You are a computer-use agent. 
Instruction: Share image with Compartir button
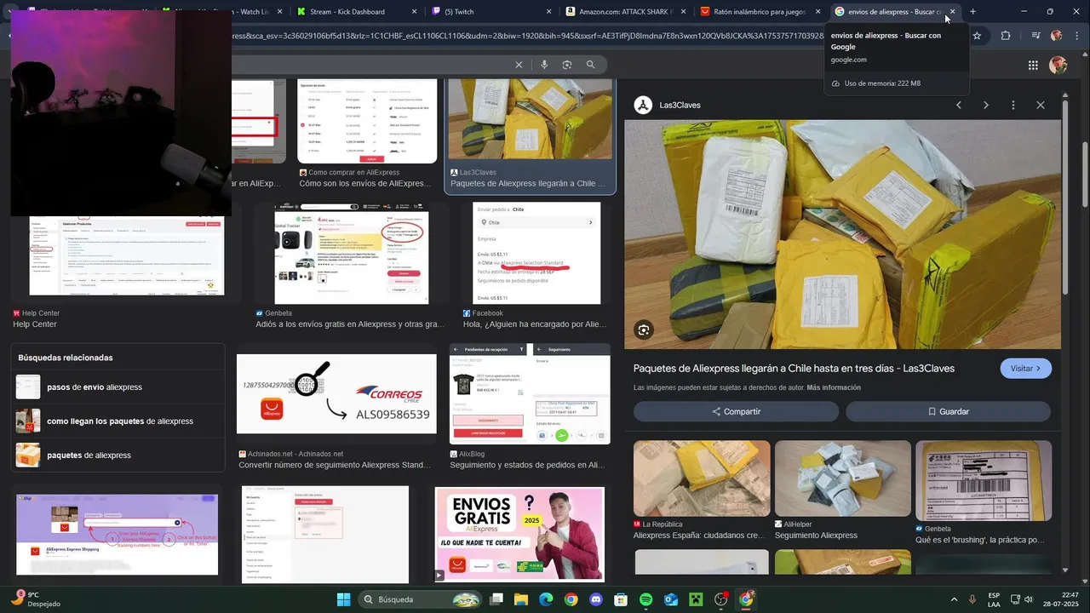click(736, 411)
